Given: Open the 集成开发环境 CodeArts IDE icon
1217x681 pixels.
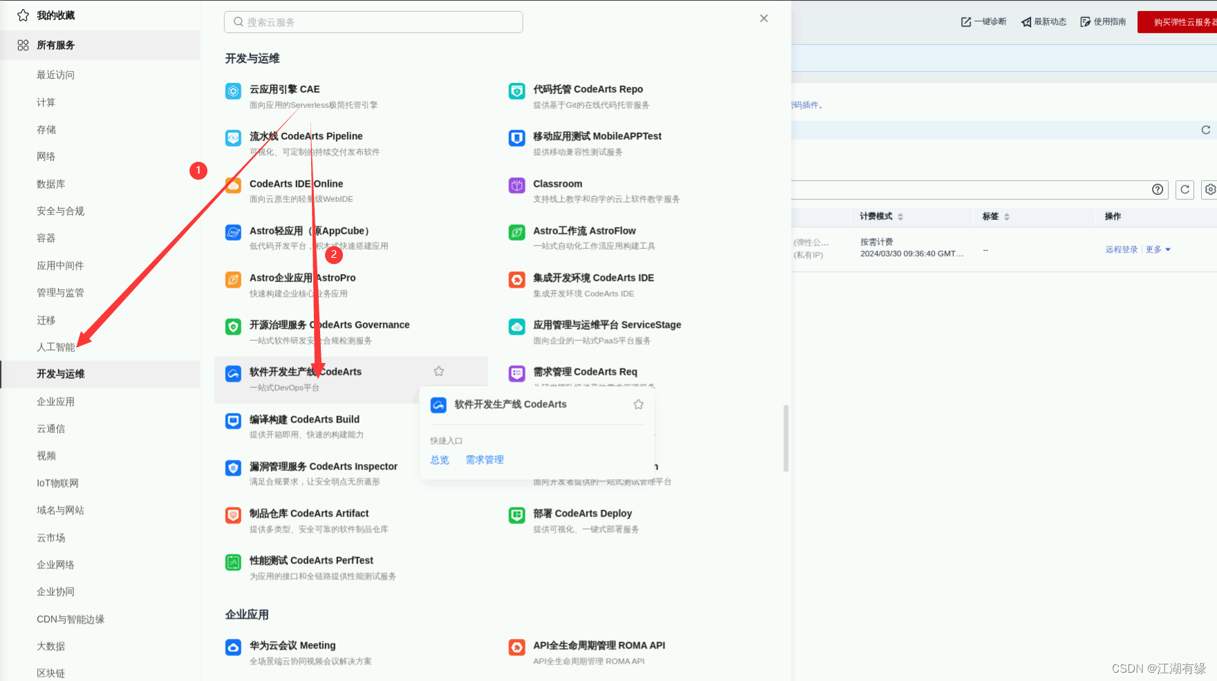Looking at the screenshot, I should [x=517, y=279].
